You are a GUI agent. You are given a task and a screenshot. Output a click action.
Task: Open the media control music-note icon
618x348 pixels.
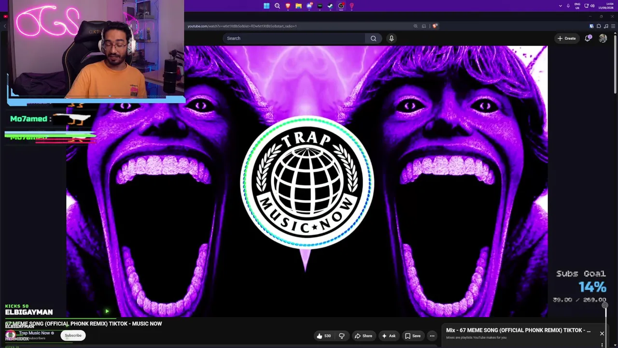point(606,26)
